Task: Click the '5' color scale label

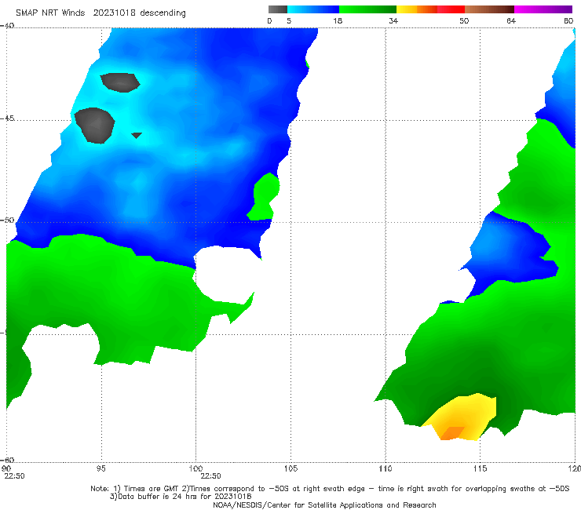Action: [x=289, y=20]
